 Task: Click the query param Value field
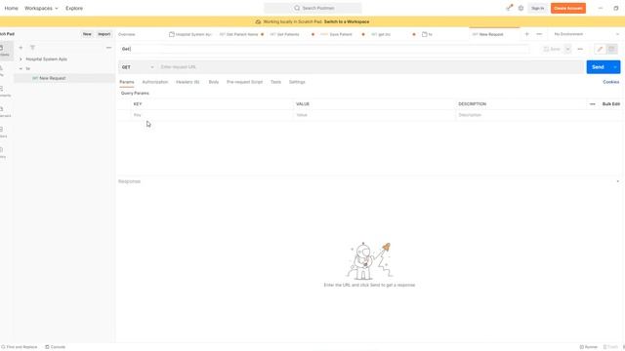tap(374, 115)
